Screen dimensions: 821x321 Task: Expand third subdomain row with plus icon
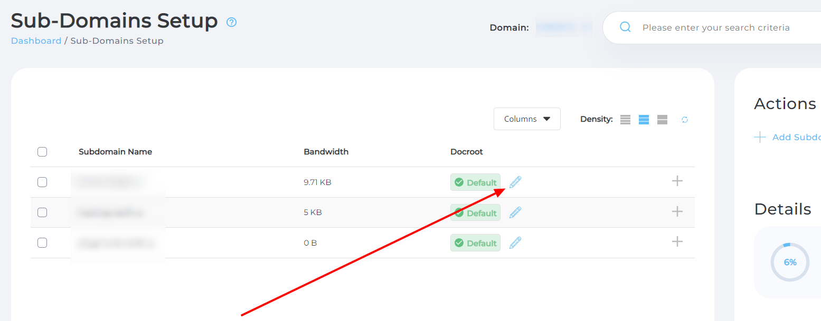[677, 242]
